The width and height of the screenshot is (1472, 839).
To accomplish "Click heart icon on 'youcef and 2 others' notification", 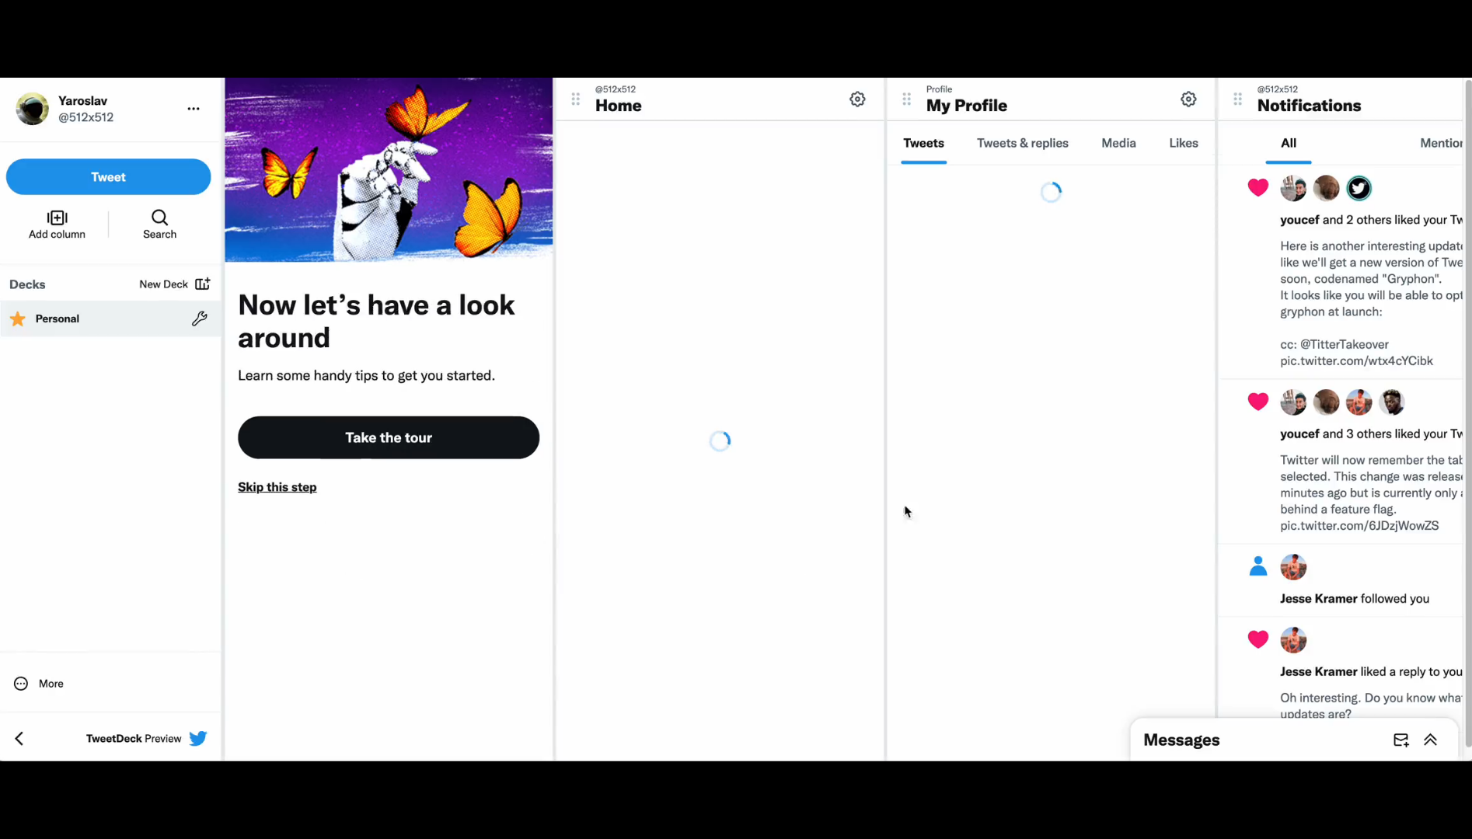I will 1258,187.
